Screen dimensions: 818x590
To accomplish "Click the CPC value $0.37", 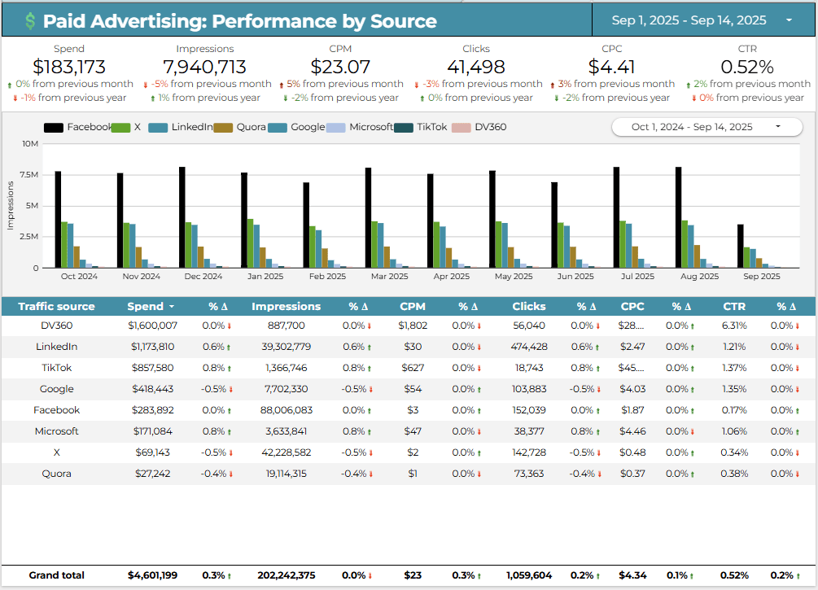I will click(x=632, y=474).
